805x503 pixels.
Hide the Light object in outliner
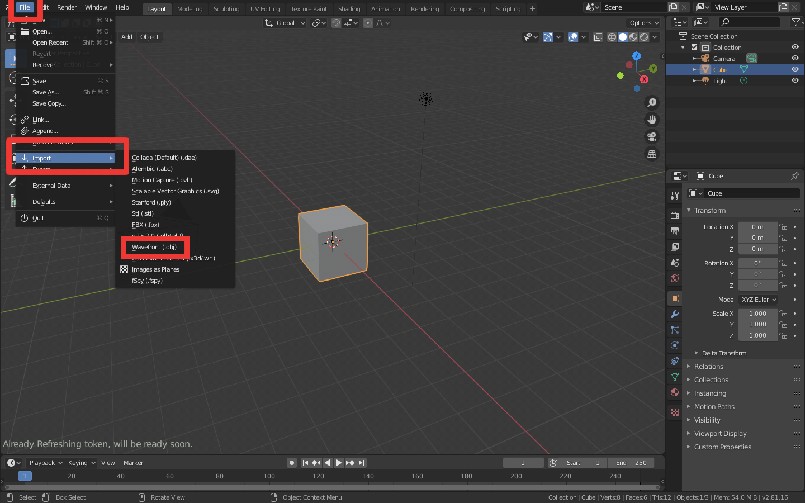tap(795, 80)
